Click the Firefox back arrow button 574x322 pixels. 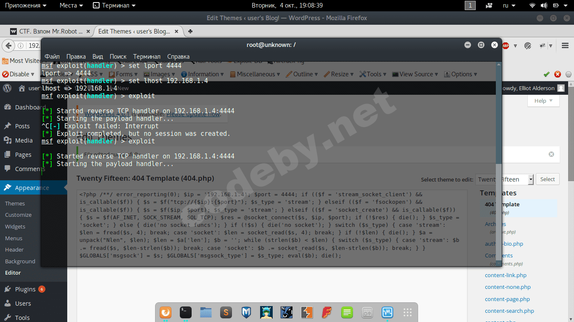click(8, 46)
